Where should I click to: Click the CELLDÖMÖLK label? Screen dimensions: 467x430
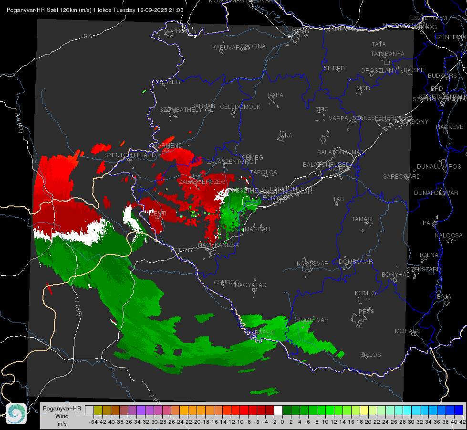coord(240,107)
